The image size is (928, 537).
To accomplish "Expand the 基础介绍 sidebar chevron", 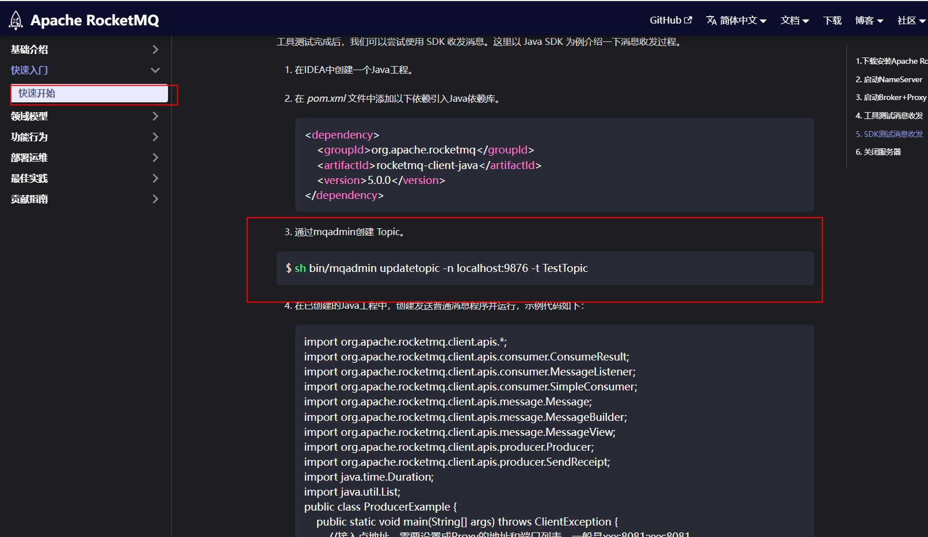I will [x=155, y=49].
